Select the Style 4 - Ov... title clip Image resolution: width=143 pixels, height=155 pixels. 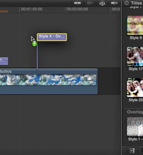pos(52,37)
